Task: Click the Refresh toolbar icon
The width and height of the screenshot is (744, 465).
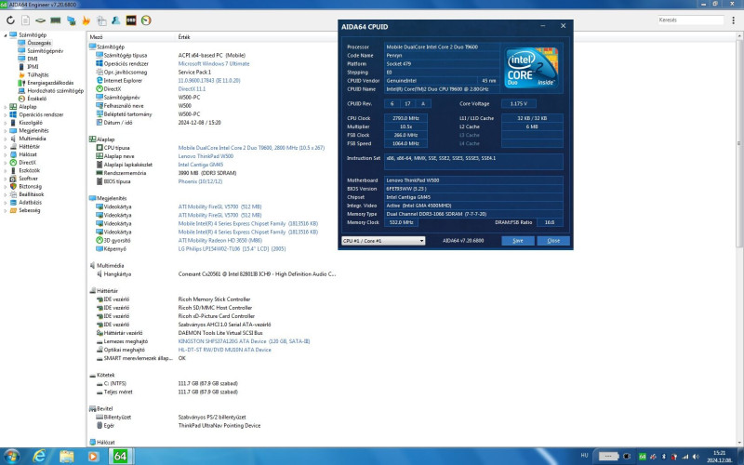Action: 10,20
